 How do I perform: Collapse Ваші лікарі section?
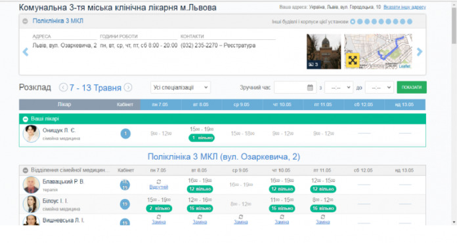click(26, 119)
